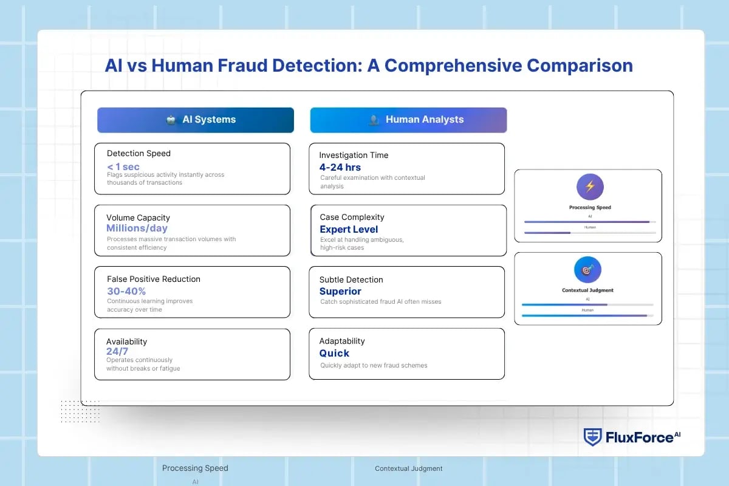Toggle the Human Analysts comparison view

tap(408, 120)
